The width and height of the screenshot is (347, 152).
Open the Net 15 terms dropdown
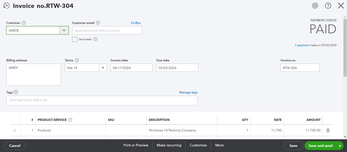[x=103, y=68]
